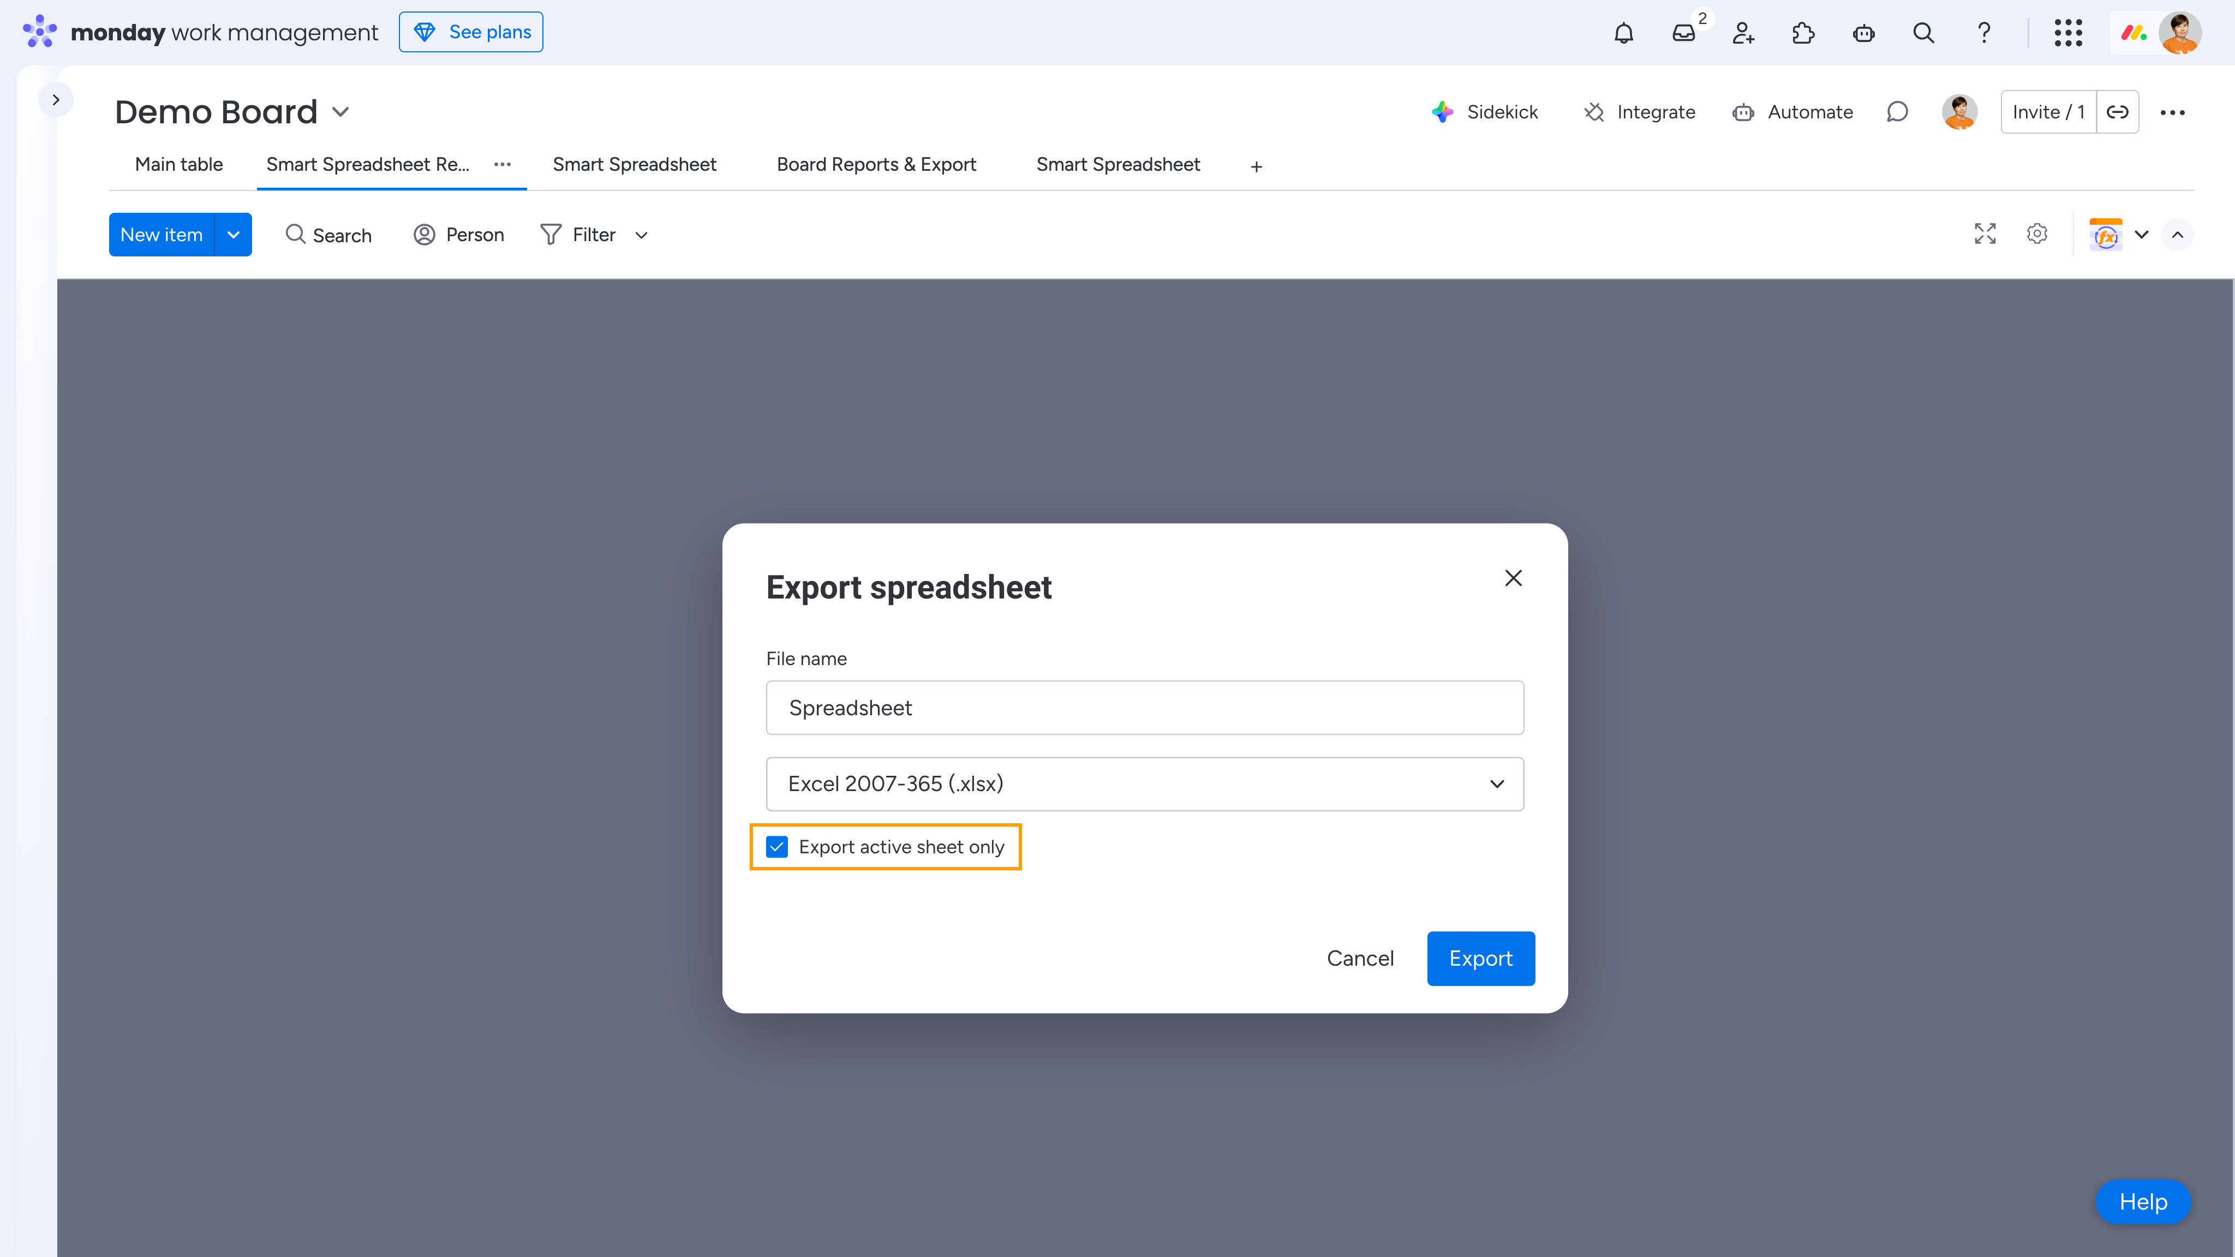Click Cancel in the export dialog

1360,959
